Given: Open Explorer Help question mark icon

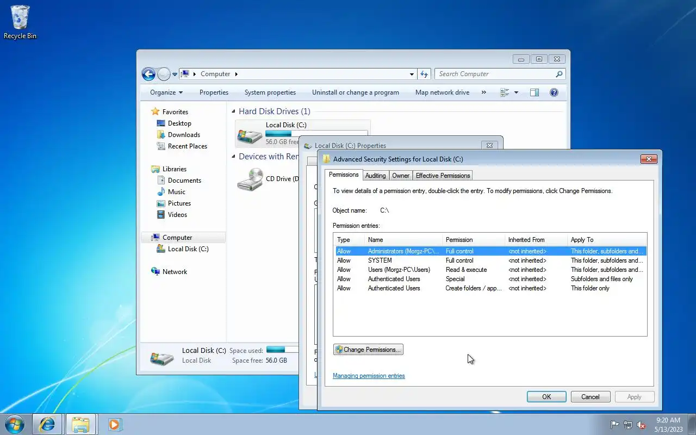Looking at the screenshot, I should (x=554, y=92).
